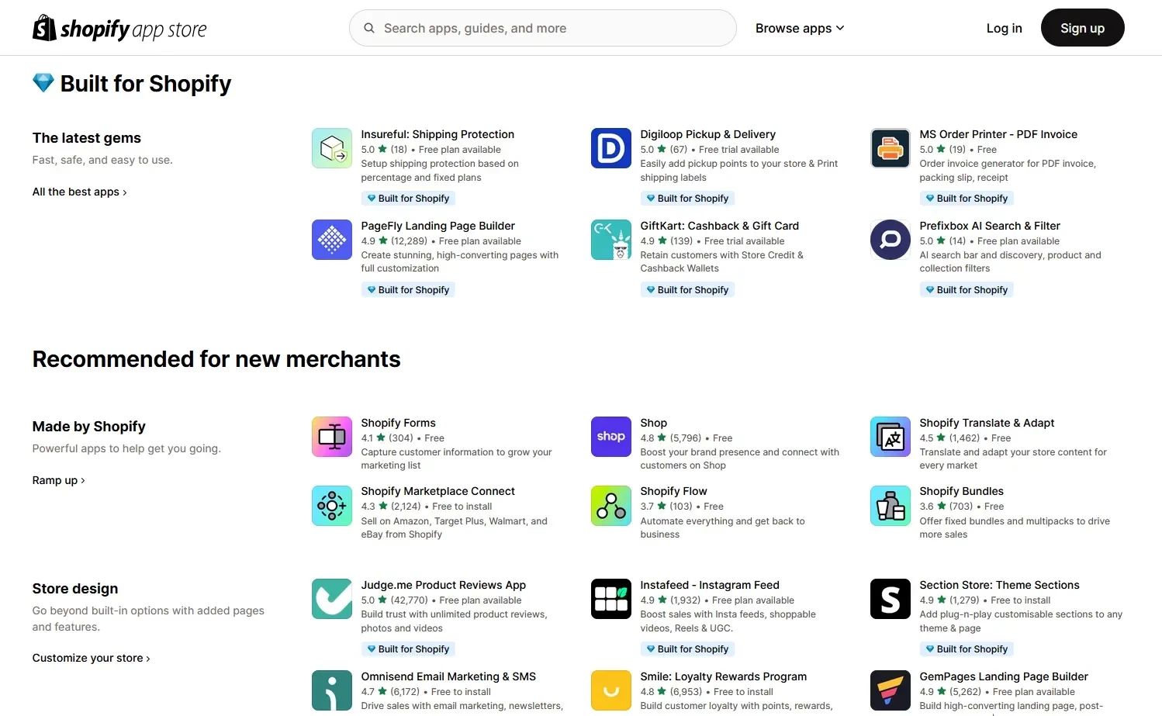Open GemPages Landing Page Builder icon
1162x716 pixels.
coord(891,690)
